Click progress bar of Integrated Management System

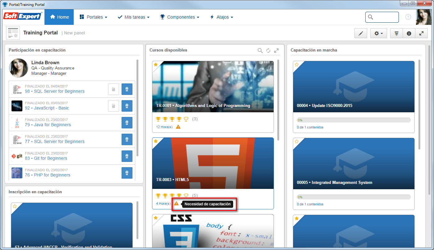coord(354,197)
